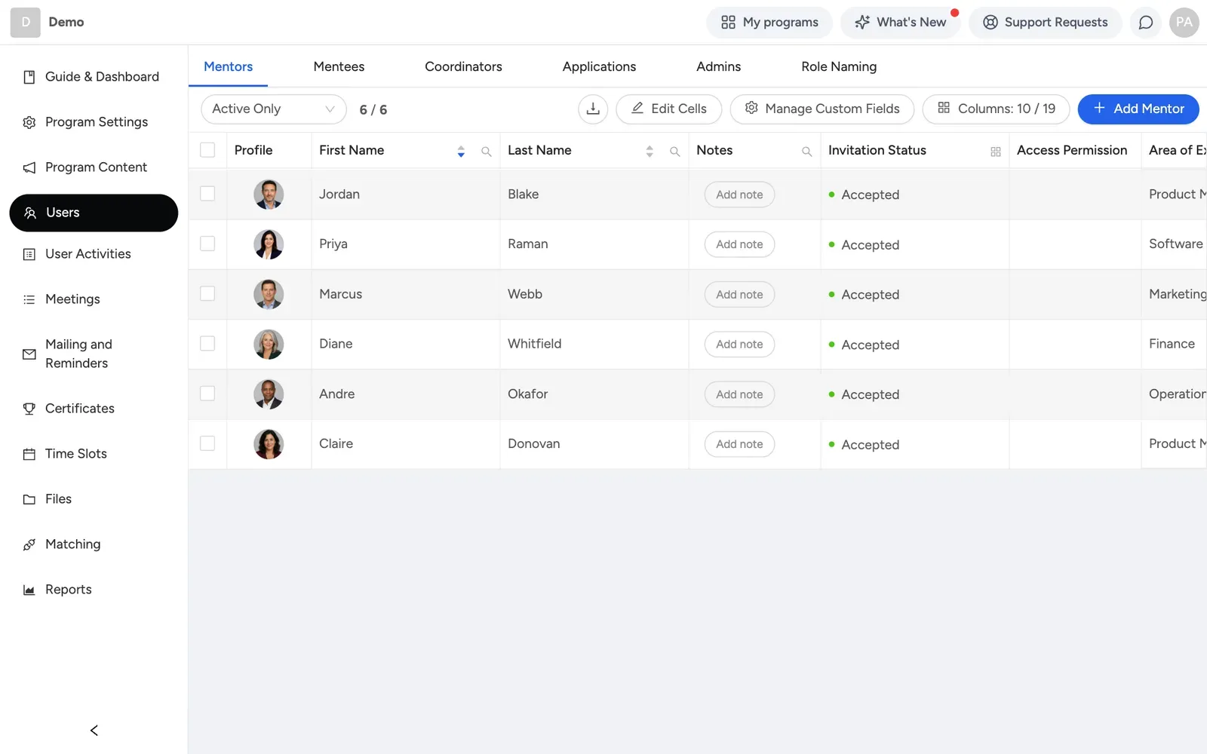Screen dimensions: 1207x754
Task: Add note for Diane Whitfield
Action: [739, 344]
